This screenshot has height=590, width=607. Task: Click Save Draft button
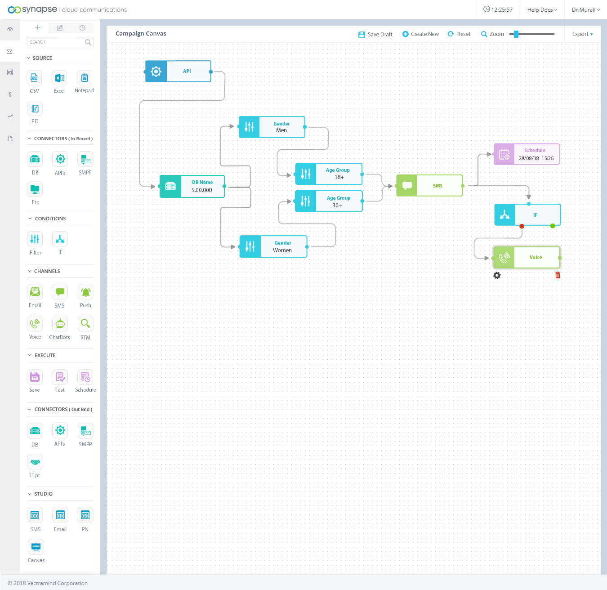coord(375,34)
